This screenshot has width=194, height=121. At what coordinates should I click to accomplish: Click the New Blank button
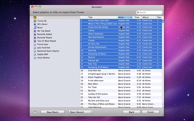click(x=53, y=112)
